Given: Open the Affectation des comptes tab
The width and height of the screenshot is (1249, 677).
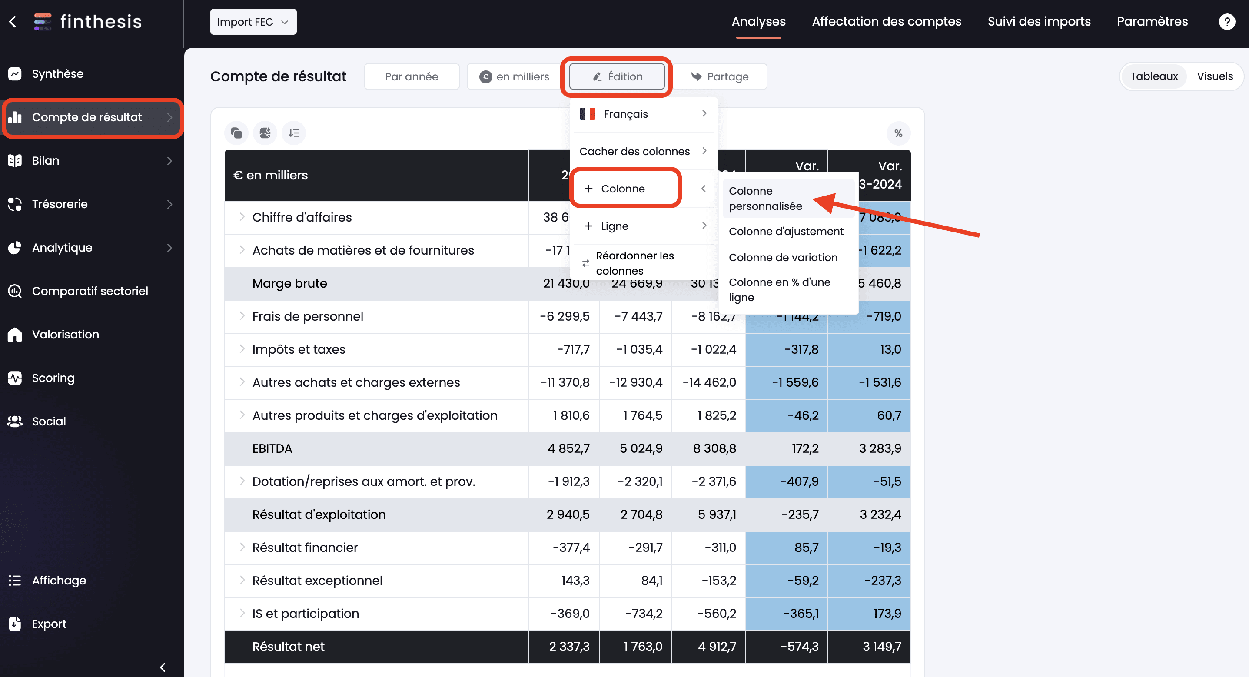Looking at the screenshot, I should (x=886, y=21).
